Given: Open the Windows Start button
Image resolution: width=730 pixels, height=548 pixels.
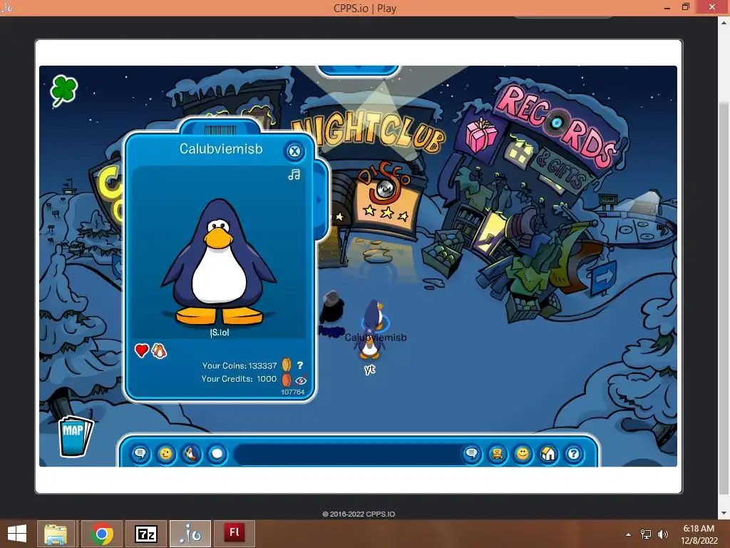Looking at the screenshot, I should coord(17,534).
